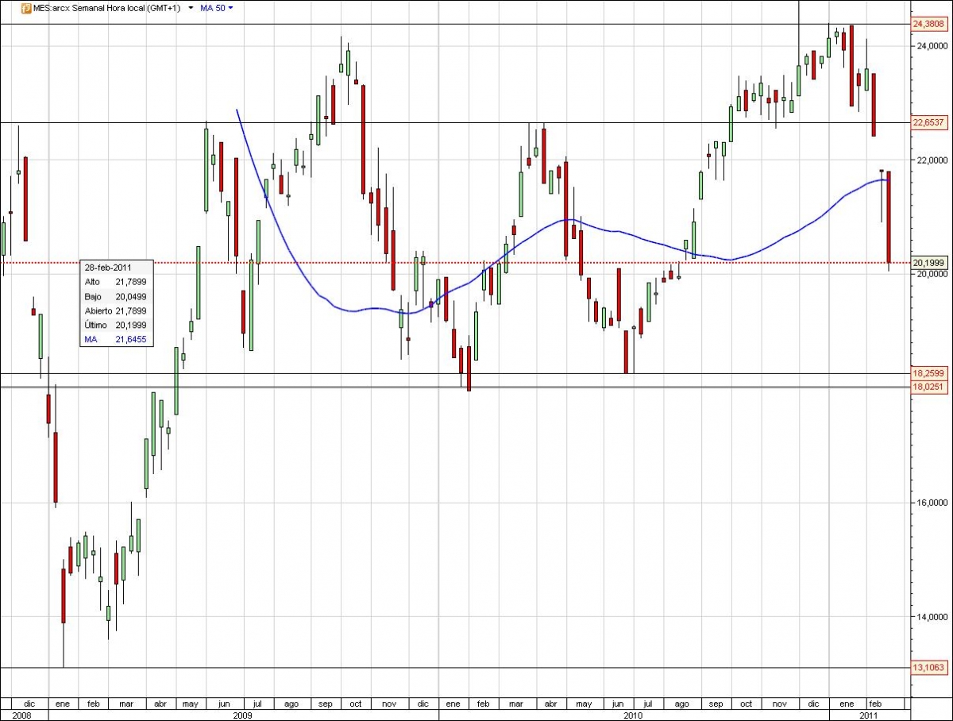
Task: Select the 13,1063 low price tag
Action: pos(929,669)
